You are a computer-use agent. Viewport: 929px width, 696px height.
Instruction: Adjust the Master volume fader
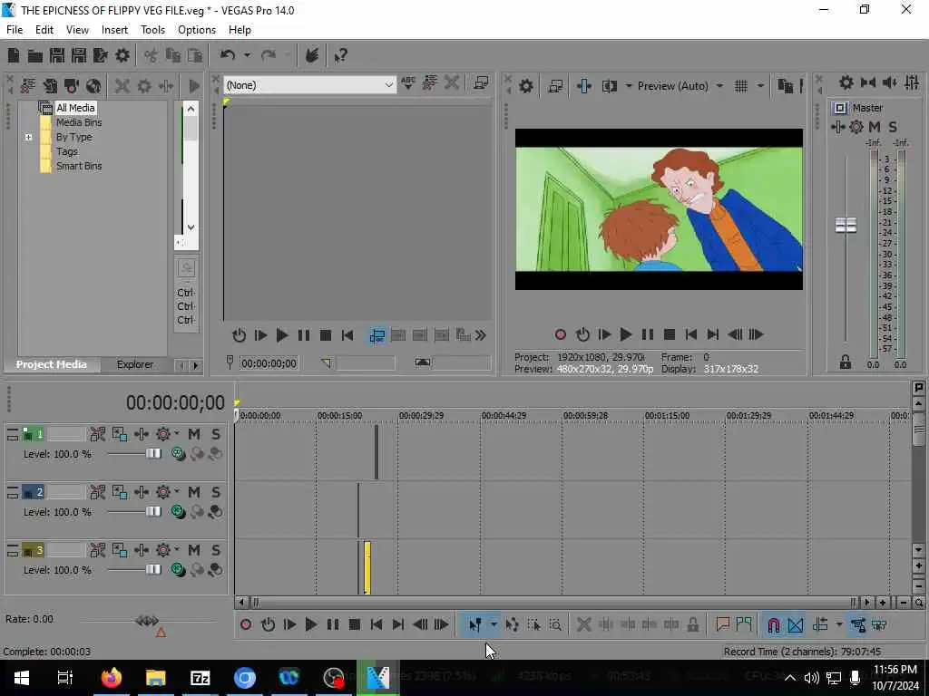coord(846,225)
